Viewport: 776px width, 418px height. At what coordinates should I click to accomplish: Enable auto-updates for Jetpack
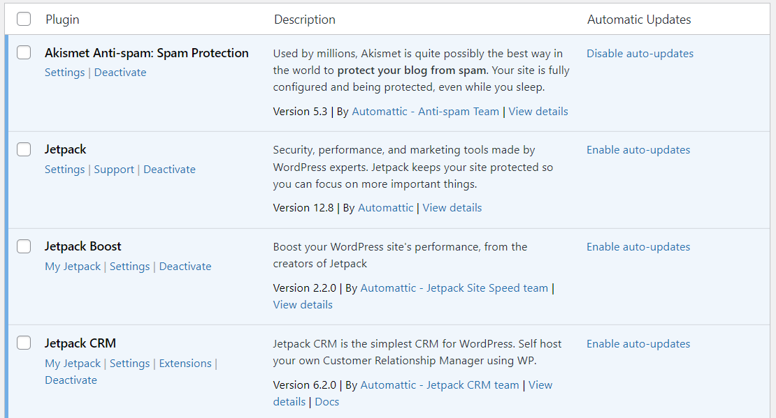pos(638,149)
